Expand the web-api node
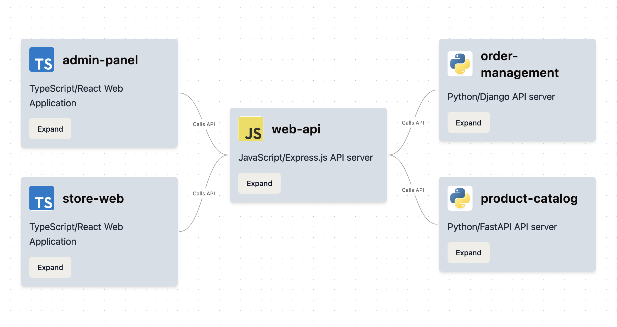617x327 pixels. point(259,183)
